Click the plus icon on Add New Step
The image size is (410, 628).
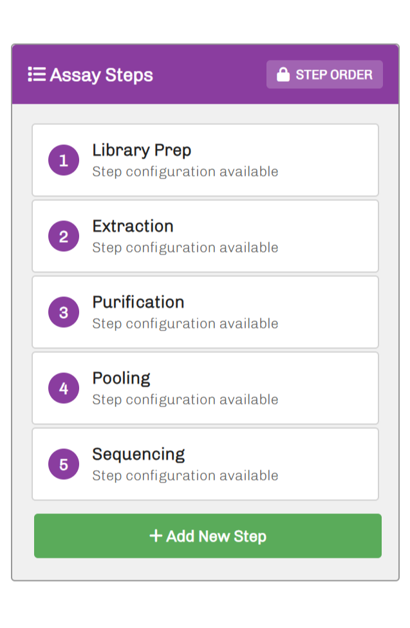point(155,536)
